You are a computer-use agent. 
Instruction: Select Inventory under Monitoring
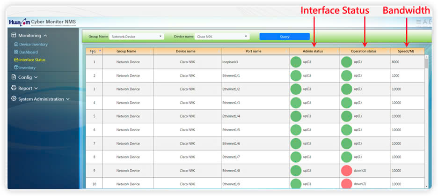click(x=27, y=68)
